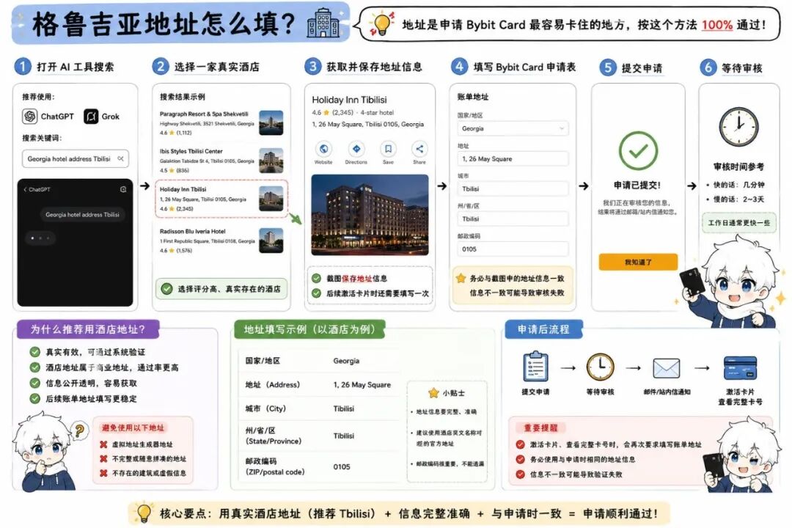This screenshot has width=792, height=528.
Task: Click the large green checkmark circle
Action: pos(638,150)
